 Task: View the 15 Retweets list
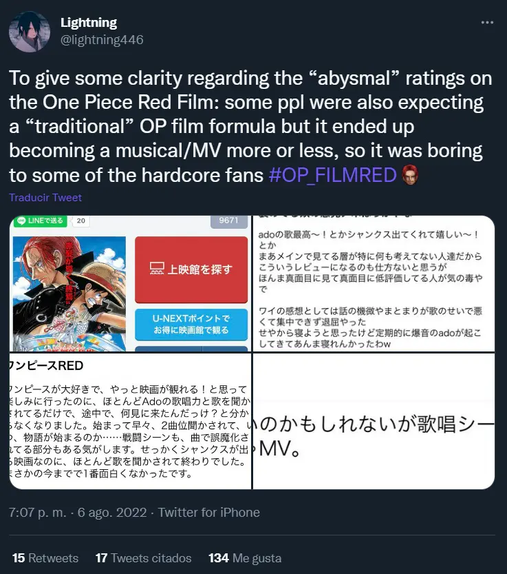click(45, 558)
